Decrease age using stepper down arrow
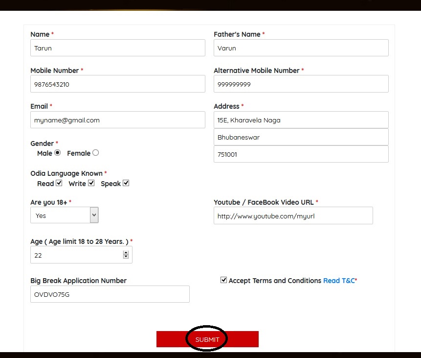 point(126,257)
